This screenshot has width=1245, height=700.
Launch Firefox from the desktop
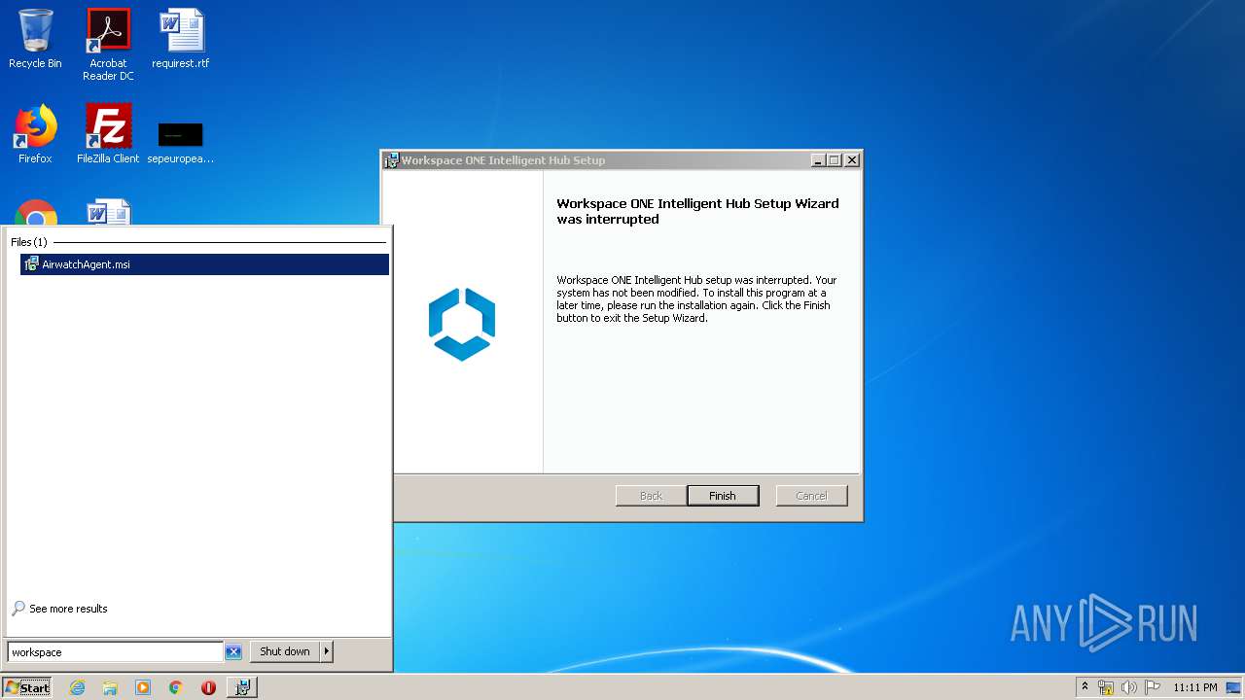tap(35, 134)
